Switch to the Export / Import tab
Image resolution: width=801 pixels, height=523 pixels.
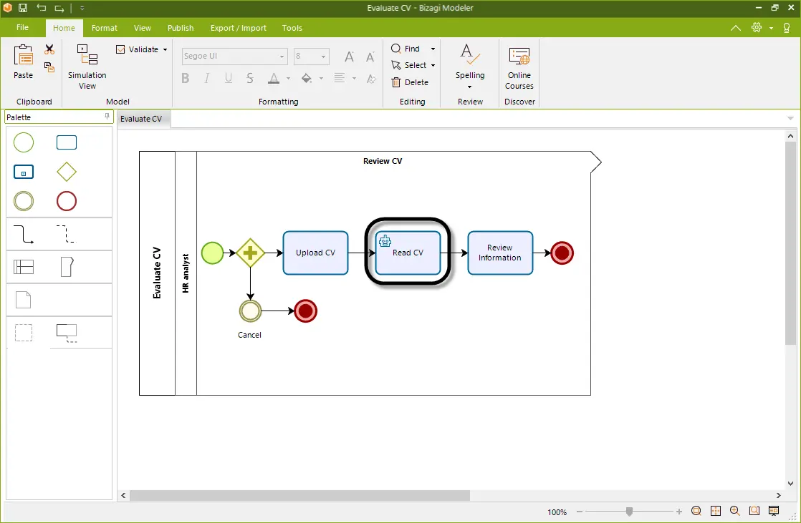[x=238, y=28]
